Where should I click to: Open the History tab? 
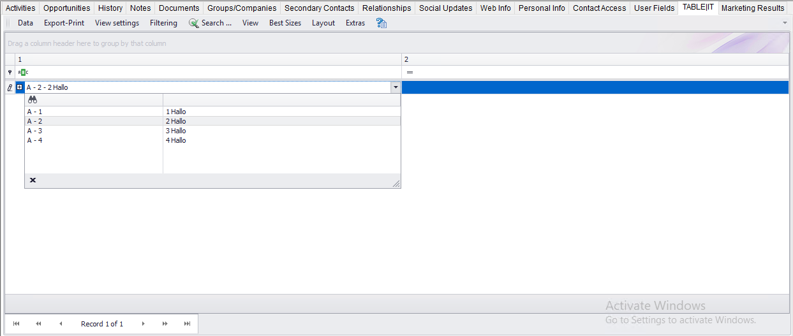pos(110,8)
